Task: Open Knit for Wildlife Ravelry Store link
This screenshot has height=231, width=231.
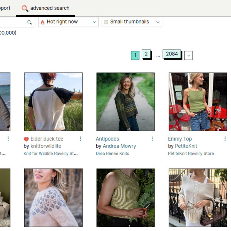Action: [50, 154]
